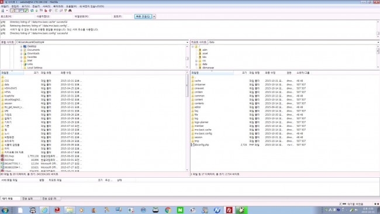This screenshot has width=380, height=214.
Task: Click disconnect from server toolbar icon
Action: coord(46,11)
